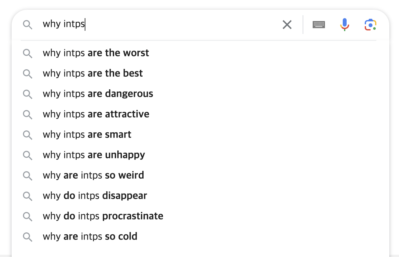Click the magnifier icon beside 'why intps are unhappy'
Image resolution: width=399 pixels, height=257 pixels.
[28, 155]
